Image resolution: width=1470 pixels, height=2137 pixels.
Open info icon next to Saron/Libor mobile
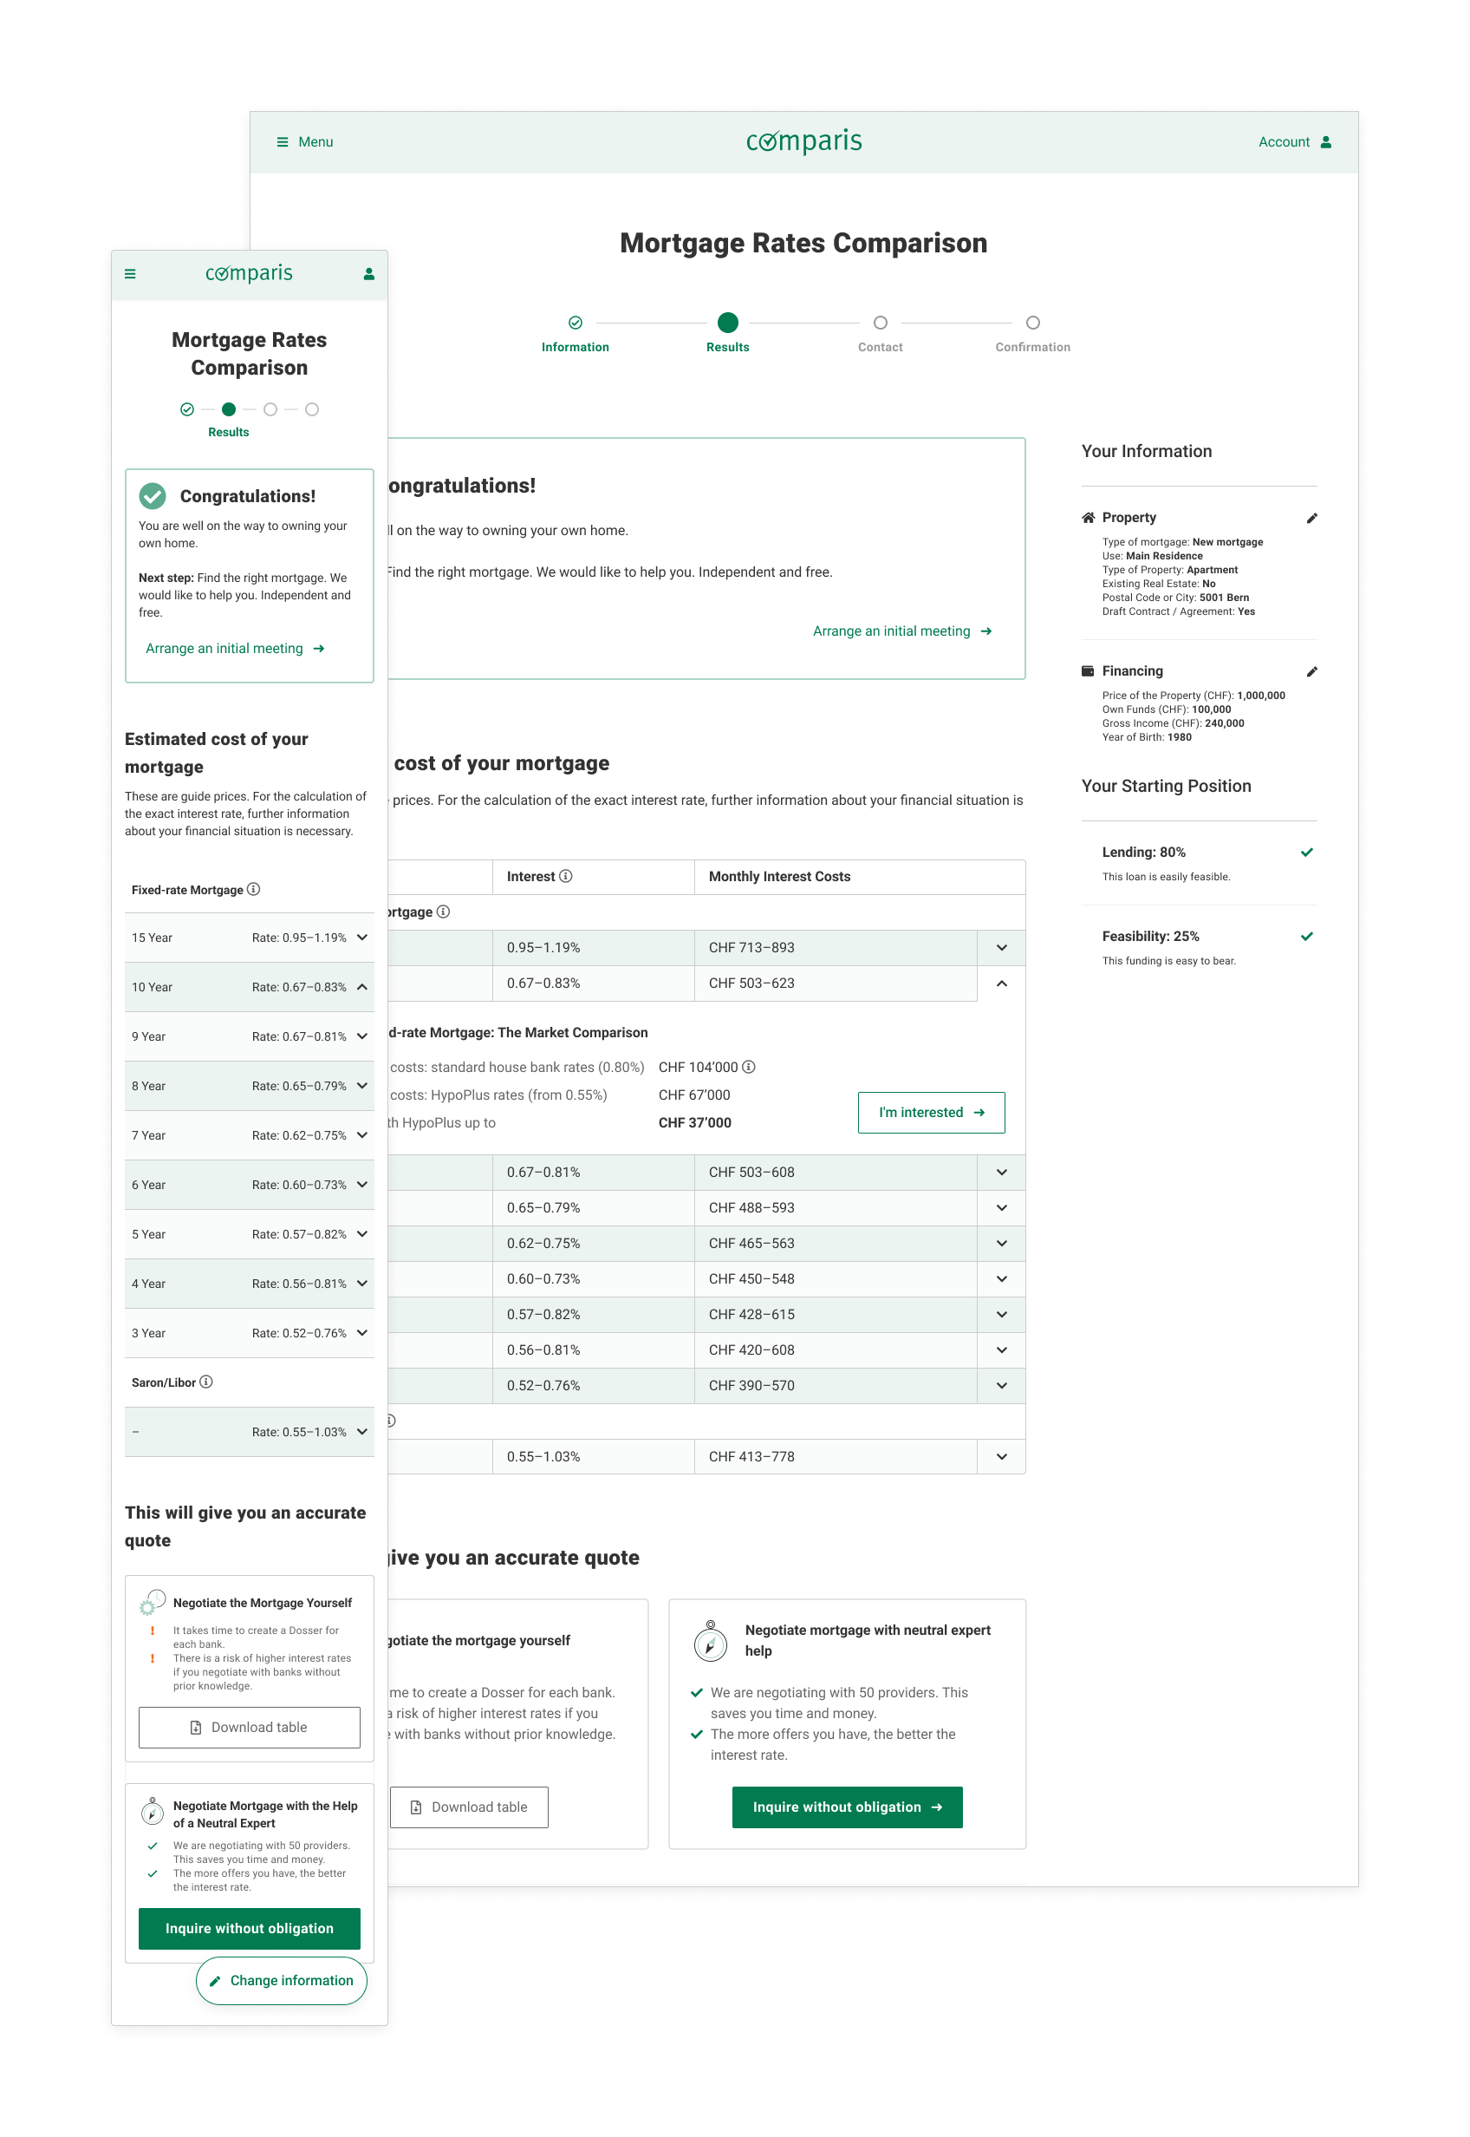pos(206,1382)
